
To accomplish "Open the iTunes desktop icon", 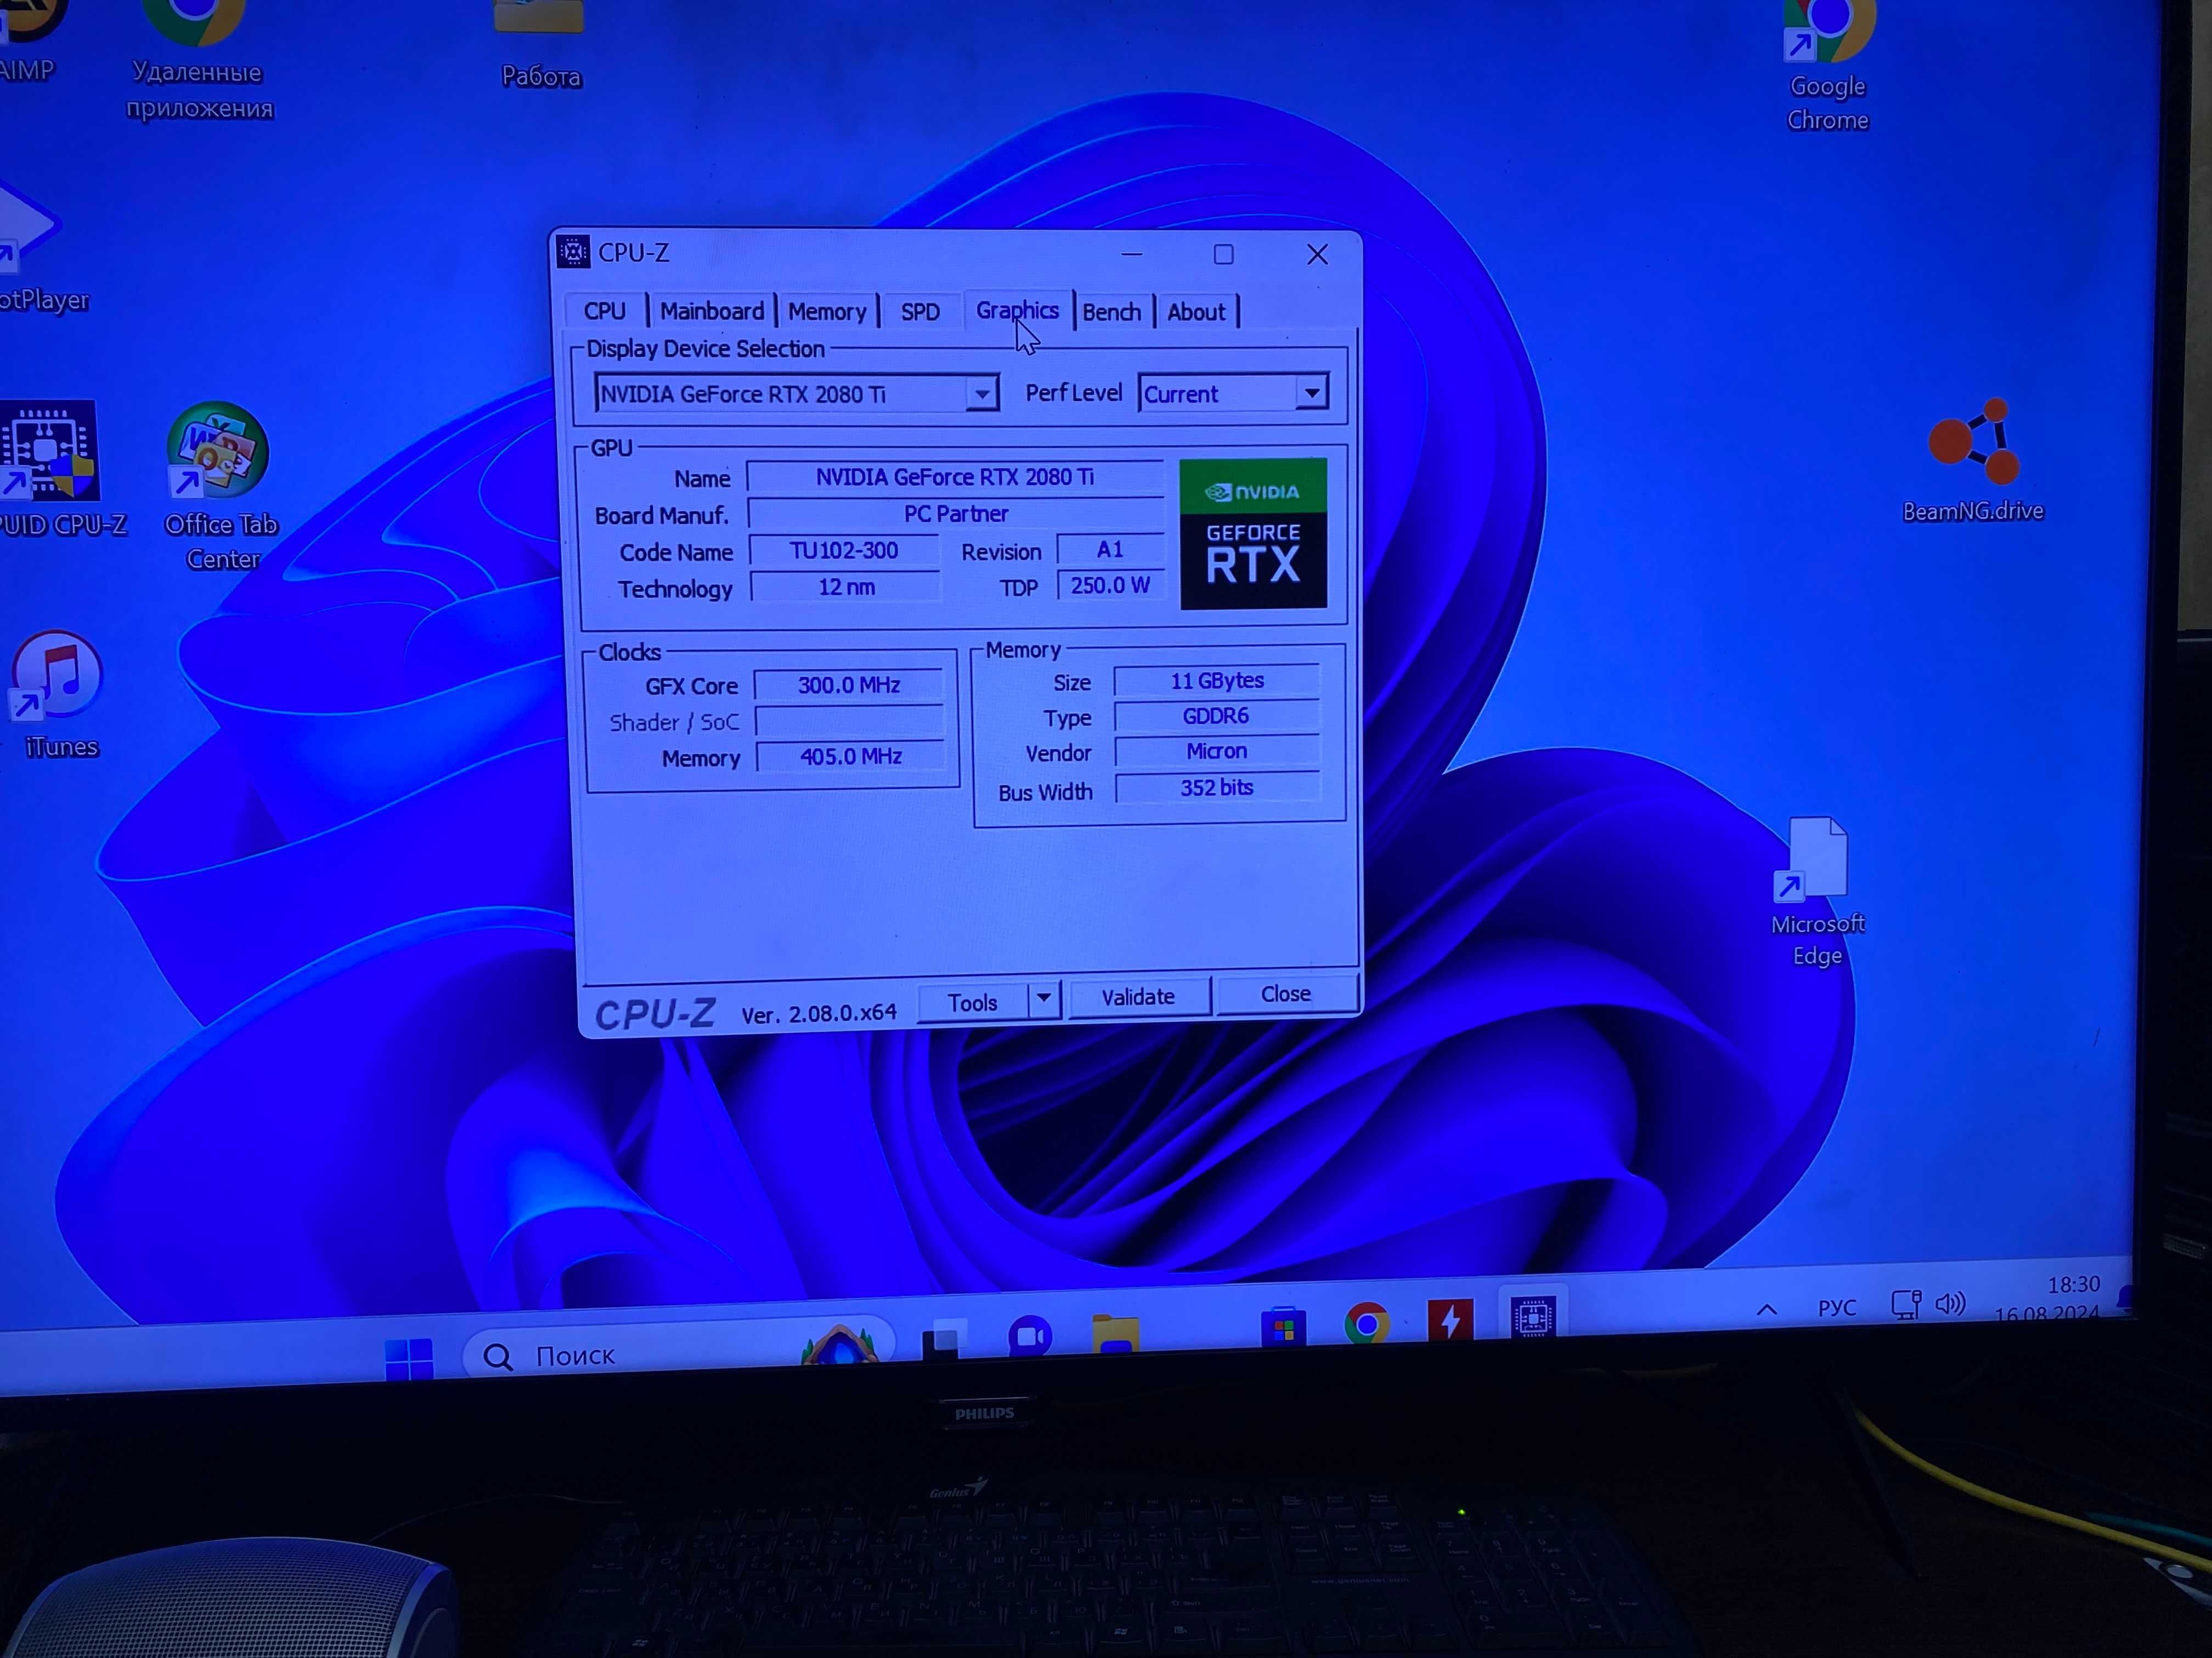I will [59, 696].
